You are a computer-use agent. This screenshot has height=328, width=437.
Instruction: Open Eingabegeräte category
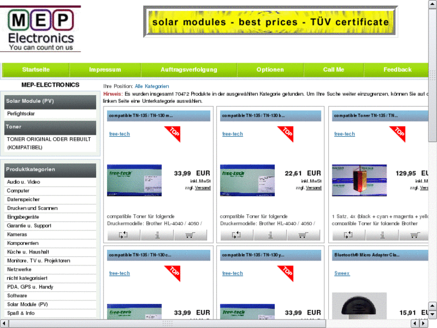pos(50,217)
